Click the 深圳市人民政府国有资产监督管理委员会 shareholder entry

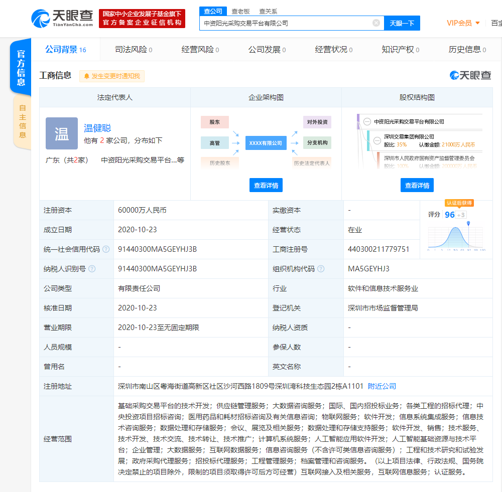coord(429,158)
